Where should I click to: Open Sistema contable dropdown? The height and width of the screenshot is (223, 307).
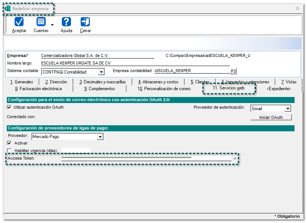point(101,72)
